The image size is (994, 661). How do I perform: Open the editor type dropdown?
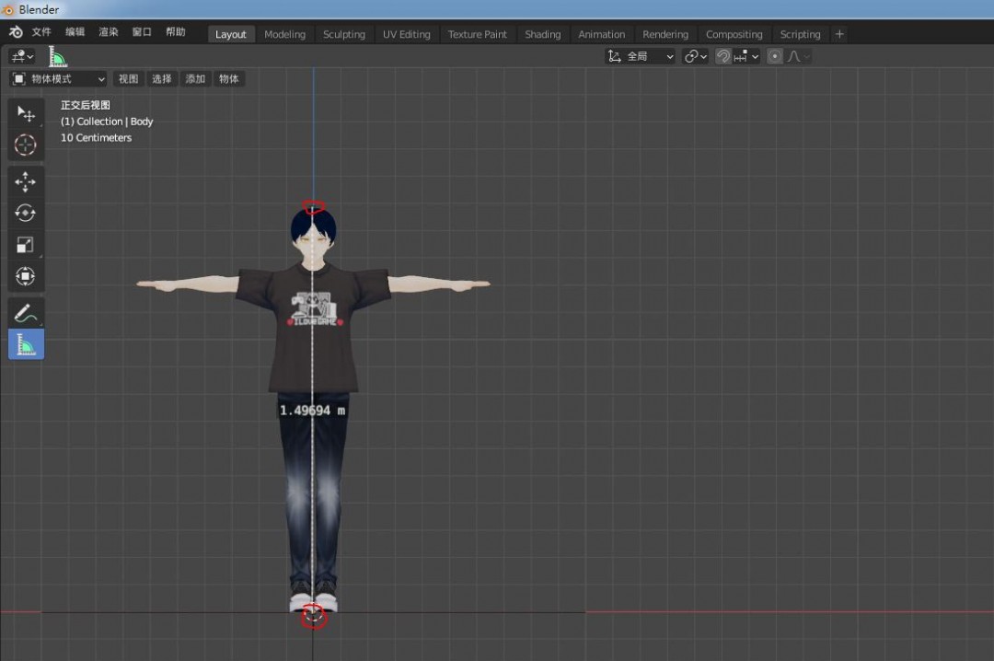pos(22,56)
